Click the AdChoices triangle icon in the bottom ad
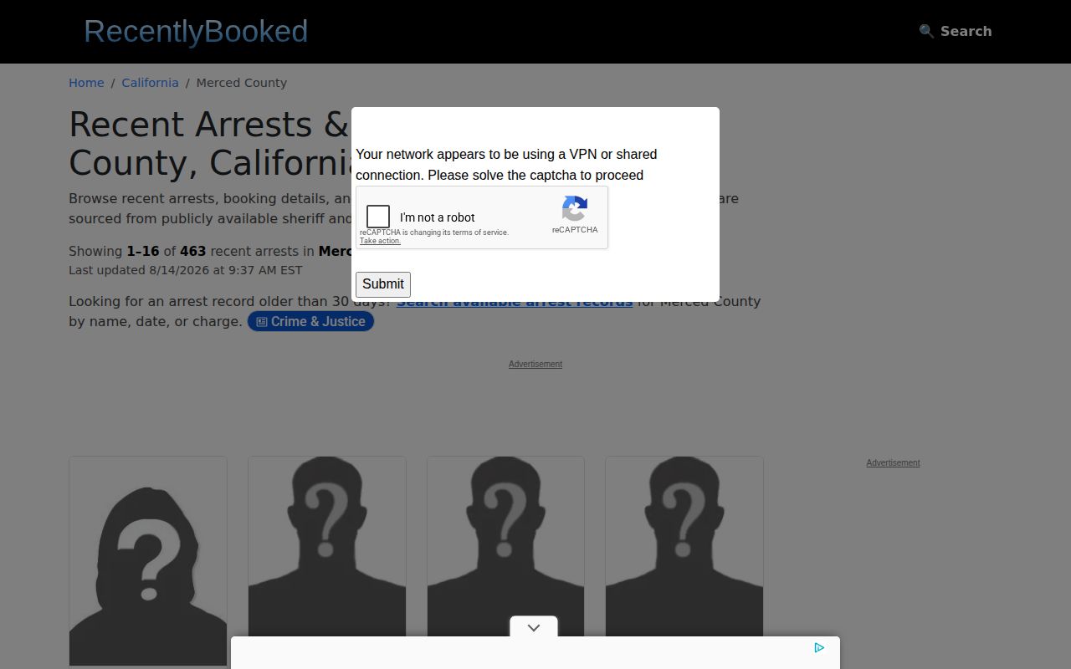 (x=819, y=647)
